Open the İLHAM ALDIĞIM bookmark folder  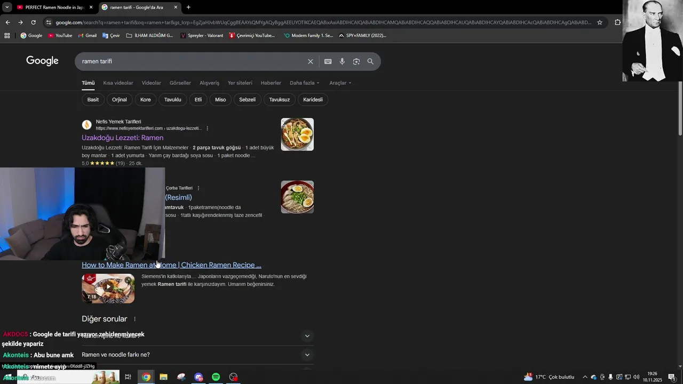click(150, 35)
